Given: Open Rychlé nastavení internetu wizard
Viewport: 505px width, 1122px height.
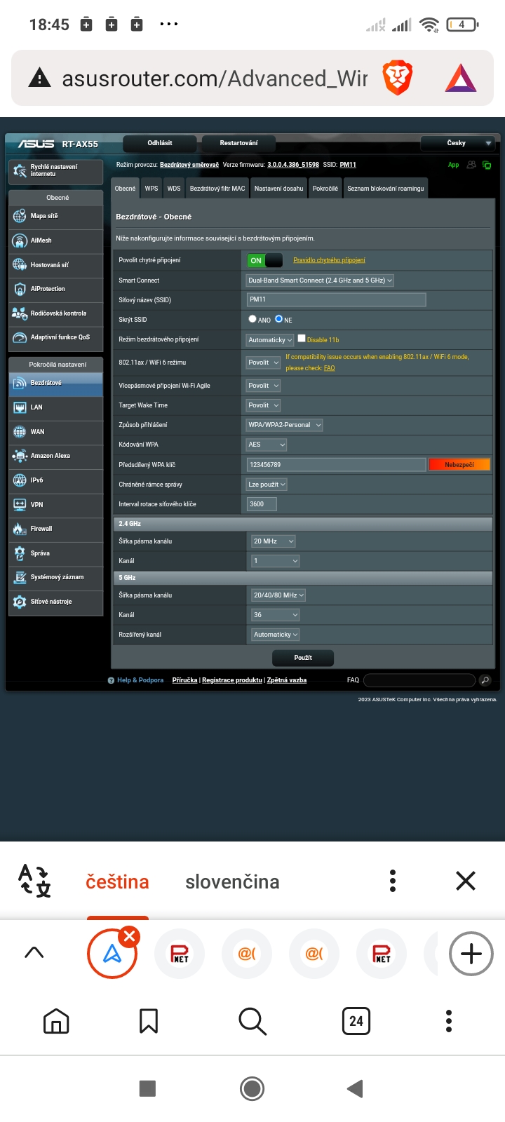Looking at the screenshot, I should (56, 170).
